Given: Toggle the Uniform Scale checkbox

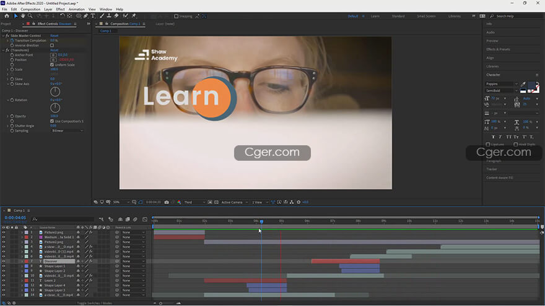Looking at the screenshot, I should pyautogui.click(x=52, y=65).
